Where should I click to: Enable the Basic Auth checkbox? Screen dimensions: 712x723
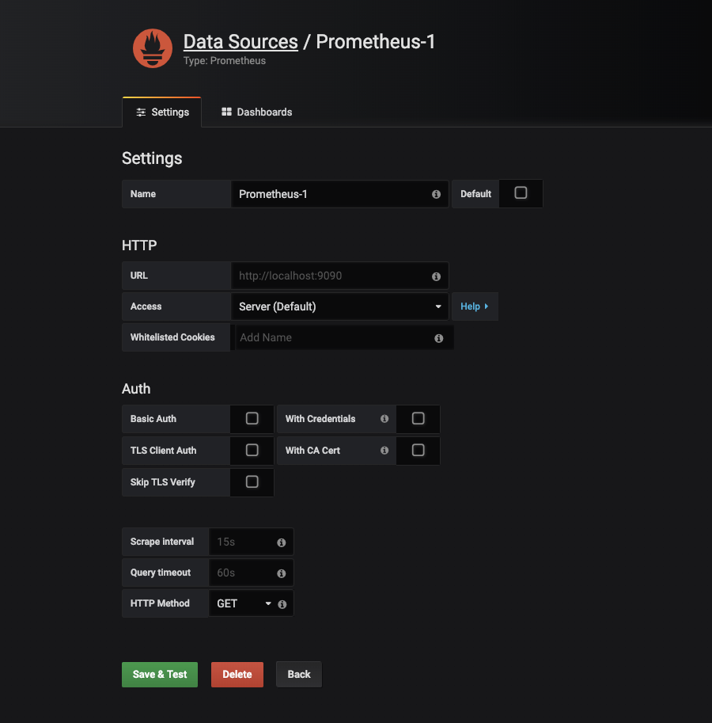point(252,418)
